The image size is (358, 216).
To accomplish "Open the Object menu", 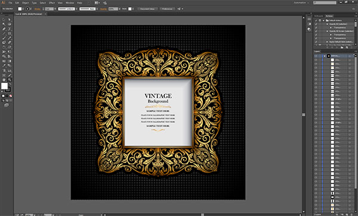I will point(25,3).
